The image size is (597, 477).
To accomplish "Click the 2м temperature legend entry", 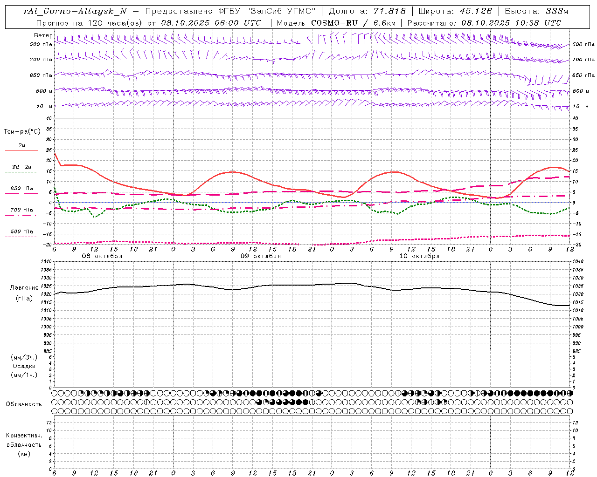I will click(22, 146).
